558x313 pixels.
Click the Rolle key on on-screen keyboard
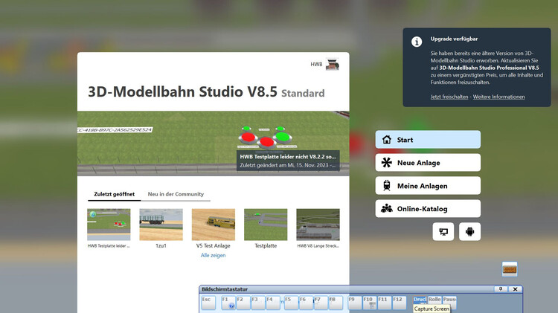(x=434, y=300)
